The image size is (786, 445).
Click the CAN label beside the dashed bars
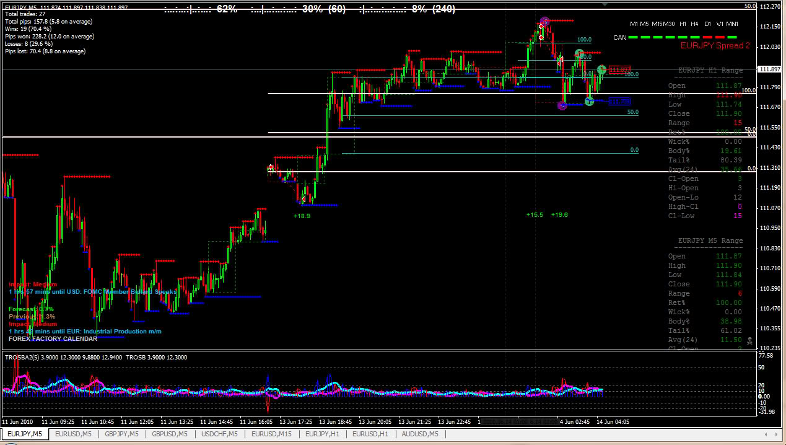tap(620, 37)
